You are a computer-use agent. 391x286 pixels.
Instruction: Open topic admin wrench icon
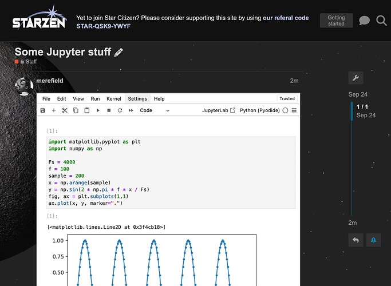click(356, 78)
